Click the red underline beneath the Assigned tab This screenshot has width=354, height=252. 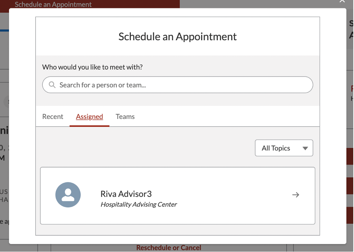click(x=89, y=125)
